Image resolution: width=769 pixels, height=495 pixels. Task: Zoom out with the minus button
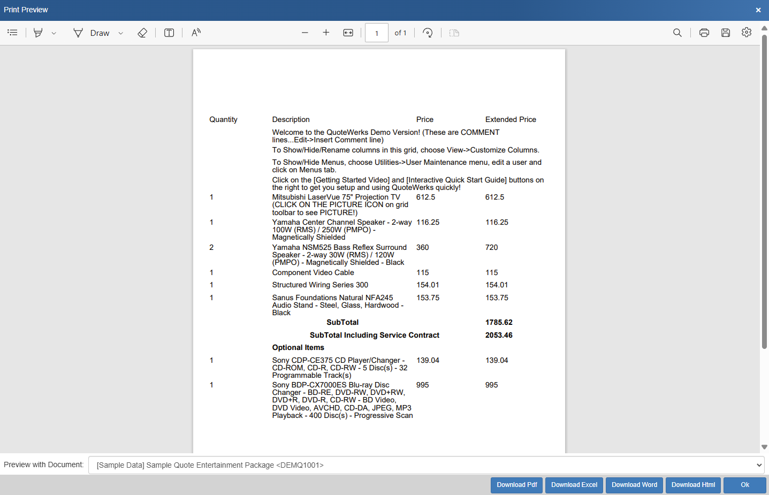[305, 33]
